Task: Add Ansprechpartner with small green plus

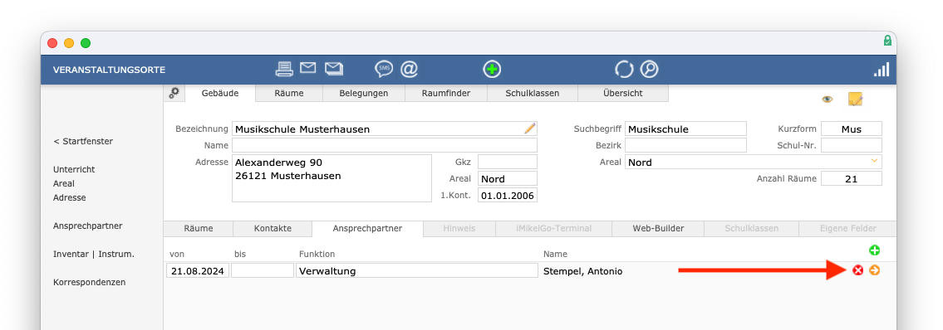Action: (x=874, y=250)
